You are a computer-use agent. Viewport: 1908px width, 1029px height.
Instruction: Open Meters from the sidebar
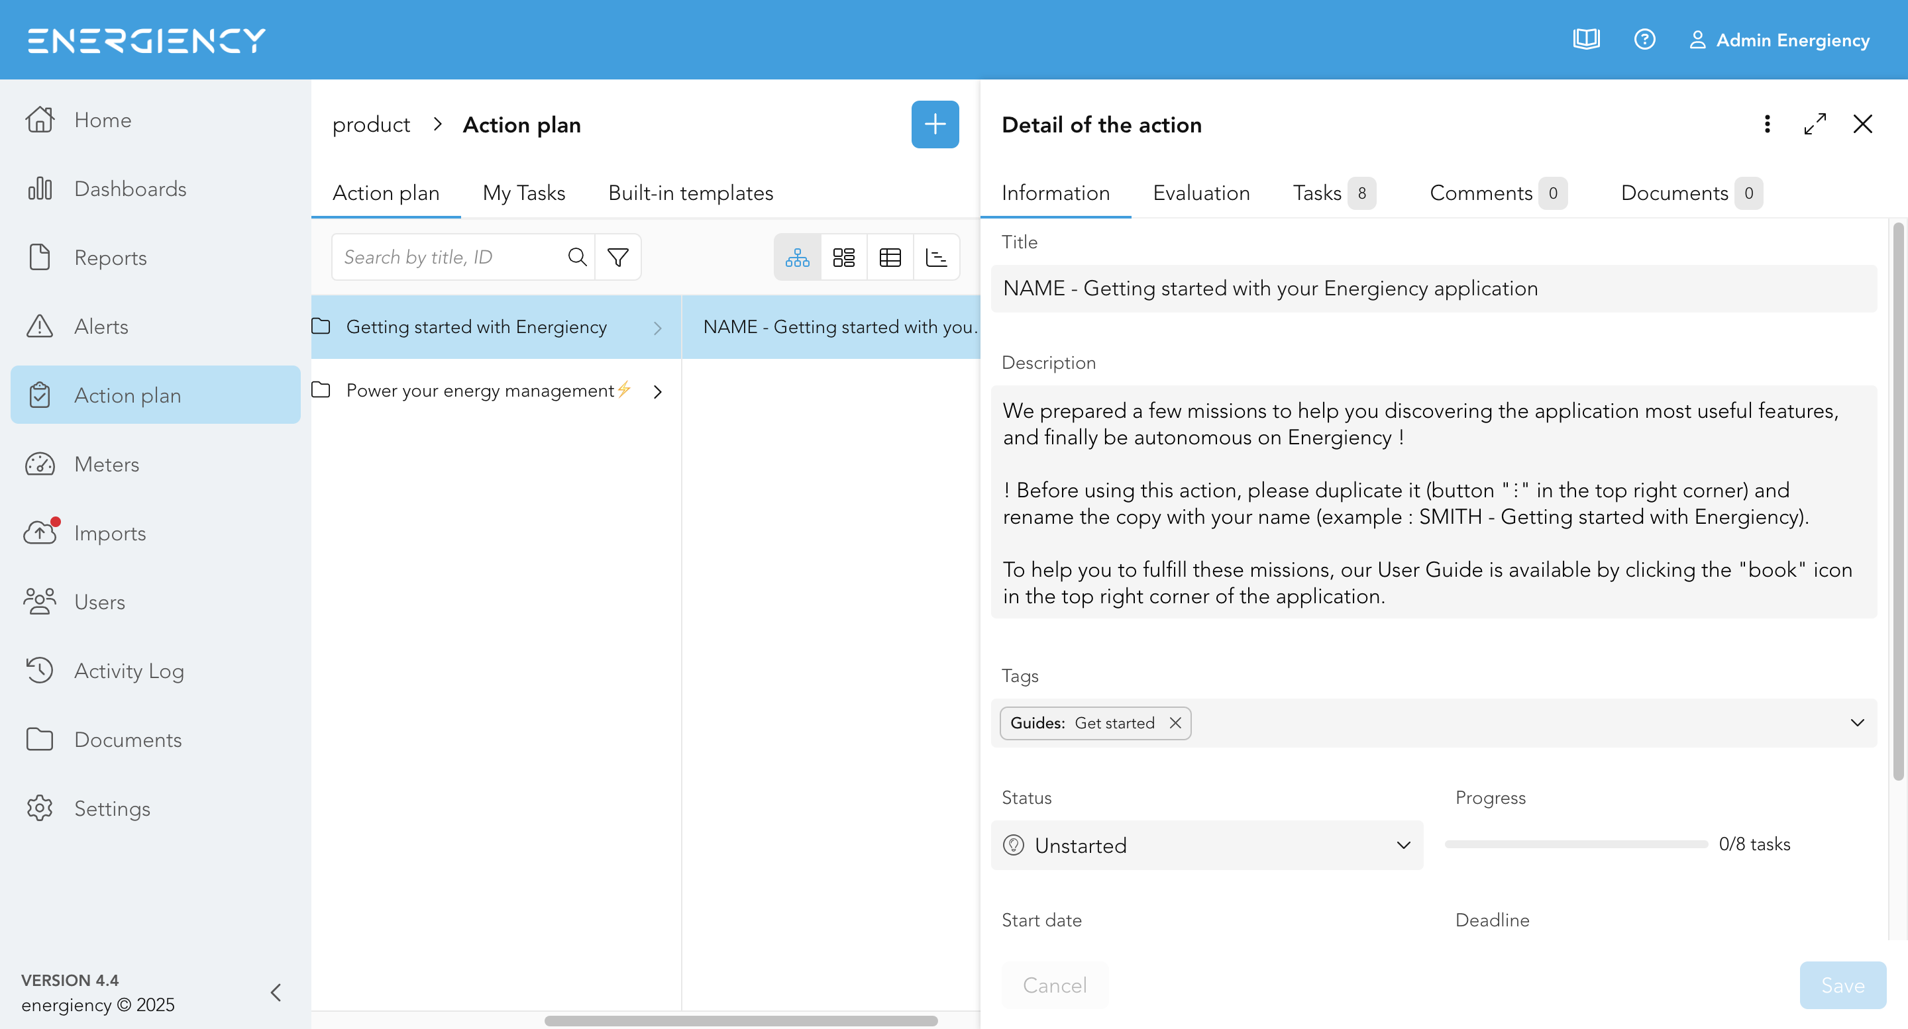click(156, 464)
